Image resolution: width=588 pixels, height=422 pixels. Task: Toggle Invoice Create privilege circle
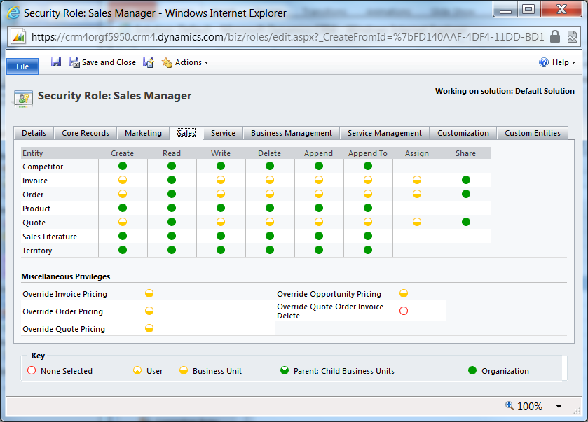[123, 180]
